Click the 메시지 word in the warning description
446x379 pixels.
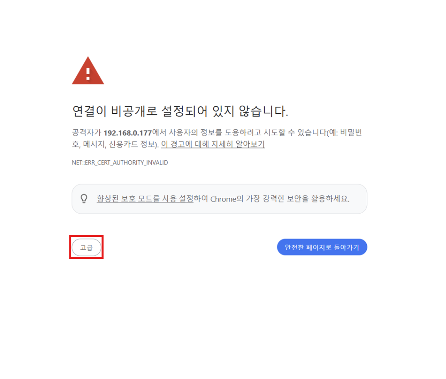[x=94, y=144]
